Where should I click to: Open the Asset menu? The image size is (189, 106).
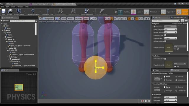(x=13, y=7)
